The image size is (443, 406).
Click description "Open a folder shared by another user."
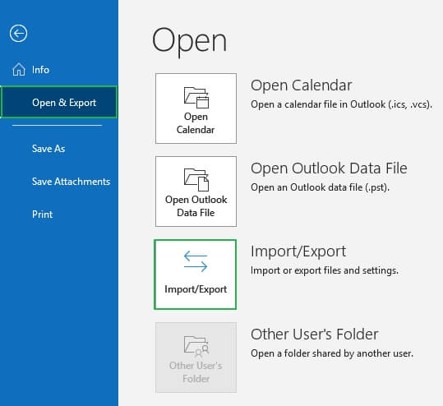pos(332,353)
